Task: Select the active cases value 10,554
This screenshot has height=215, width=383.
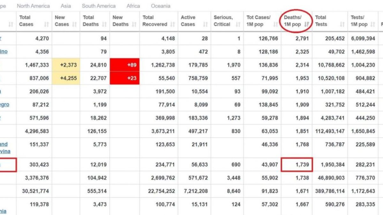Action: pyautogui.click(x=199, y=91)
